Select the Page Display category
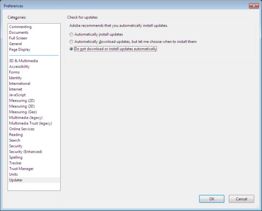 (x=20, y=50)
